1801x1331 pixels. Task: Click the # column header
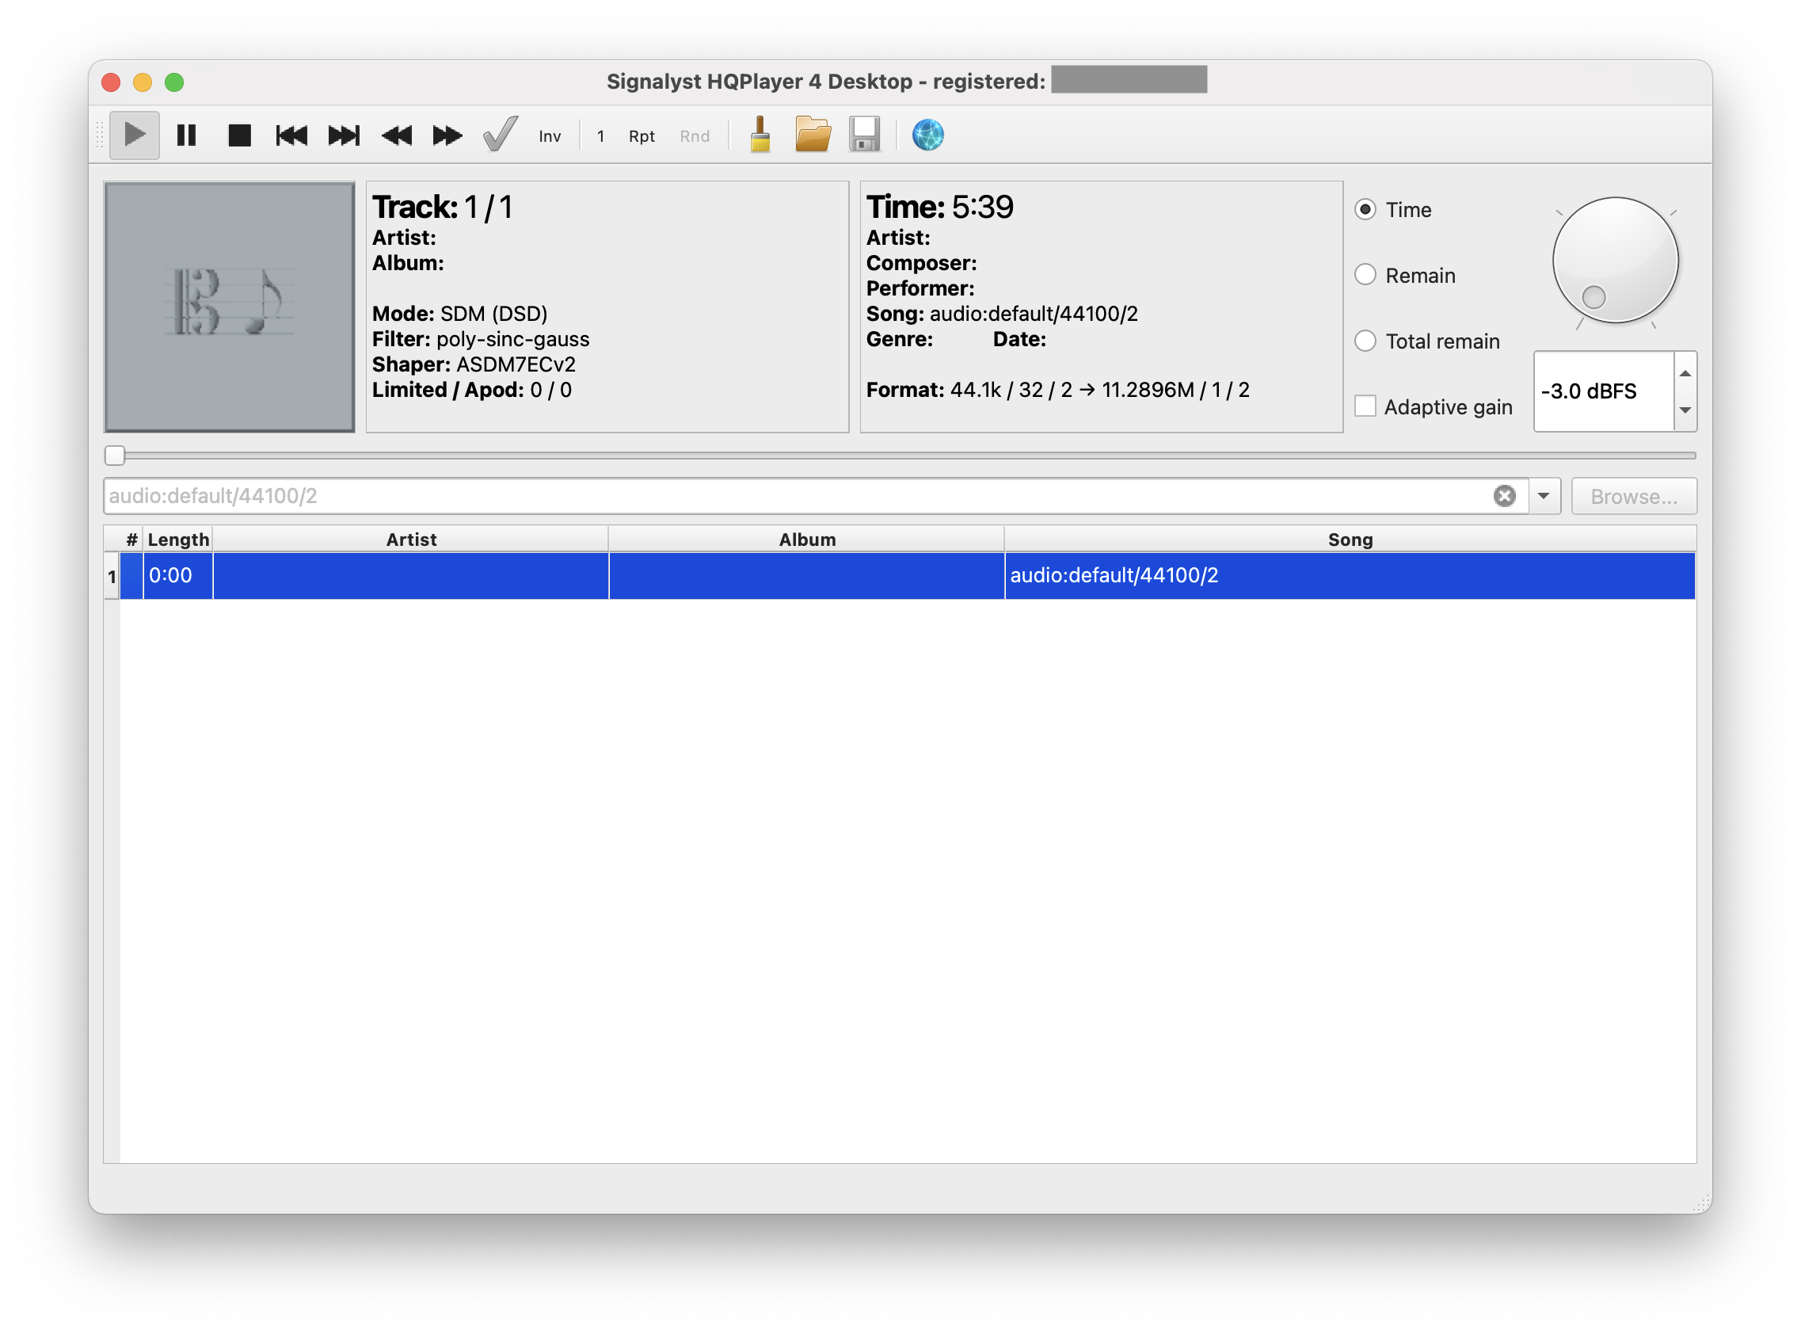click(x=132, y=540)
